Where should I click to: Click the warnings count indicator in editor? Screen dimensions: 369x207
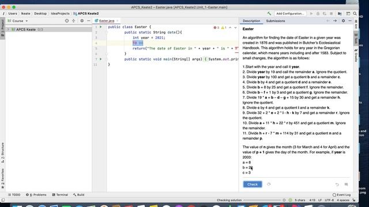coord(224,28)
